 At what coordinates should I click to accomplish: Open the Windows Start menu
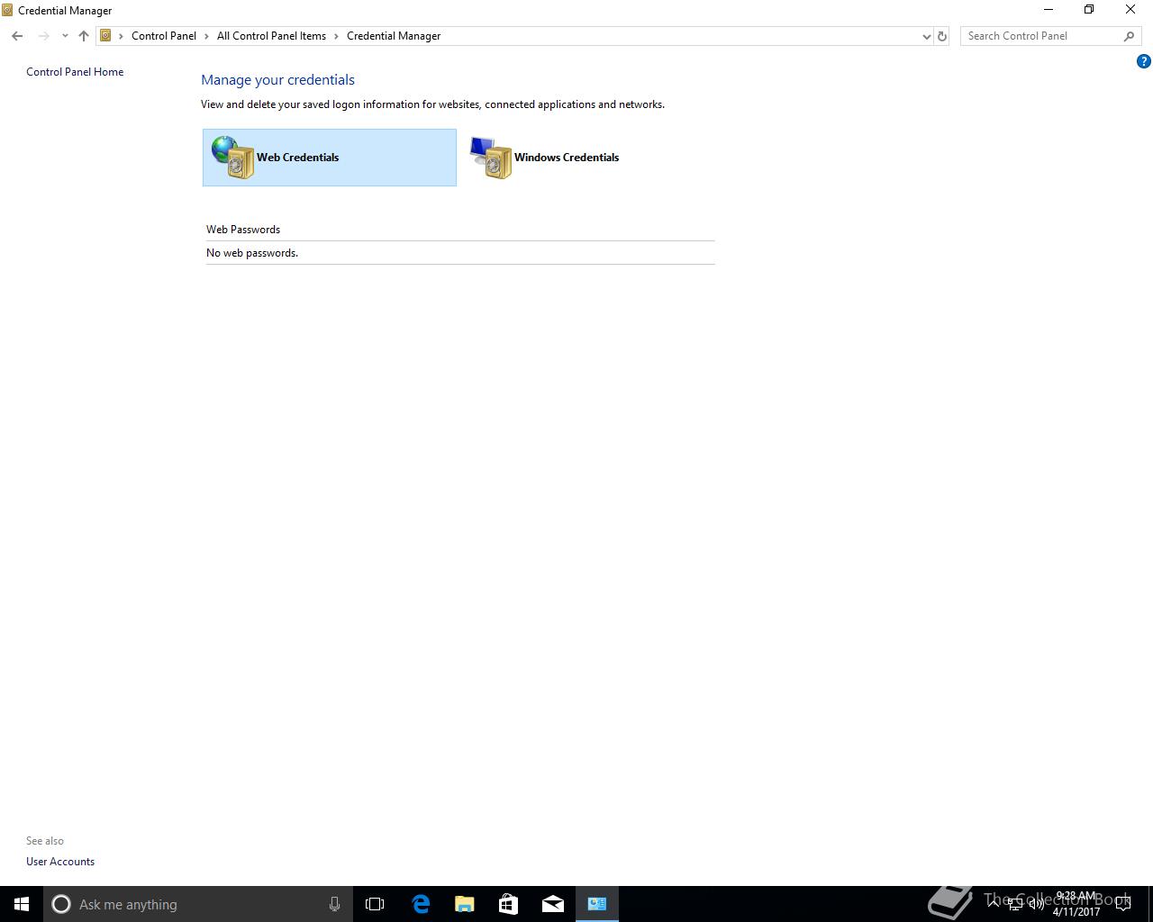(x=22, y=904)
